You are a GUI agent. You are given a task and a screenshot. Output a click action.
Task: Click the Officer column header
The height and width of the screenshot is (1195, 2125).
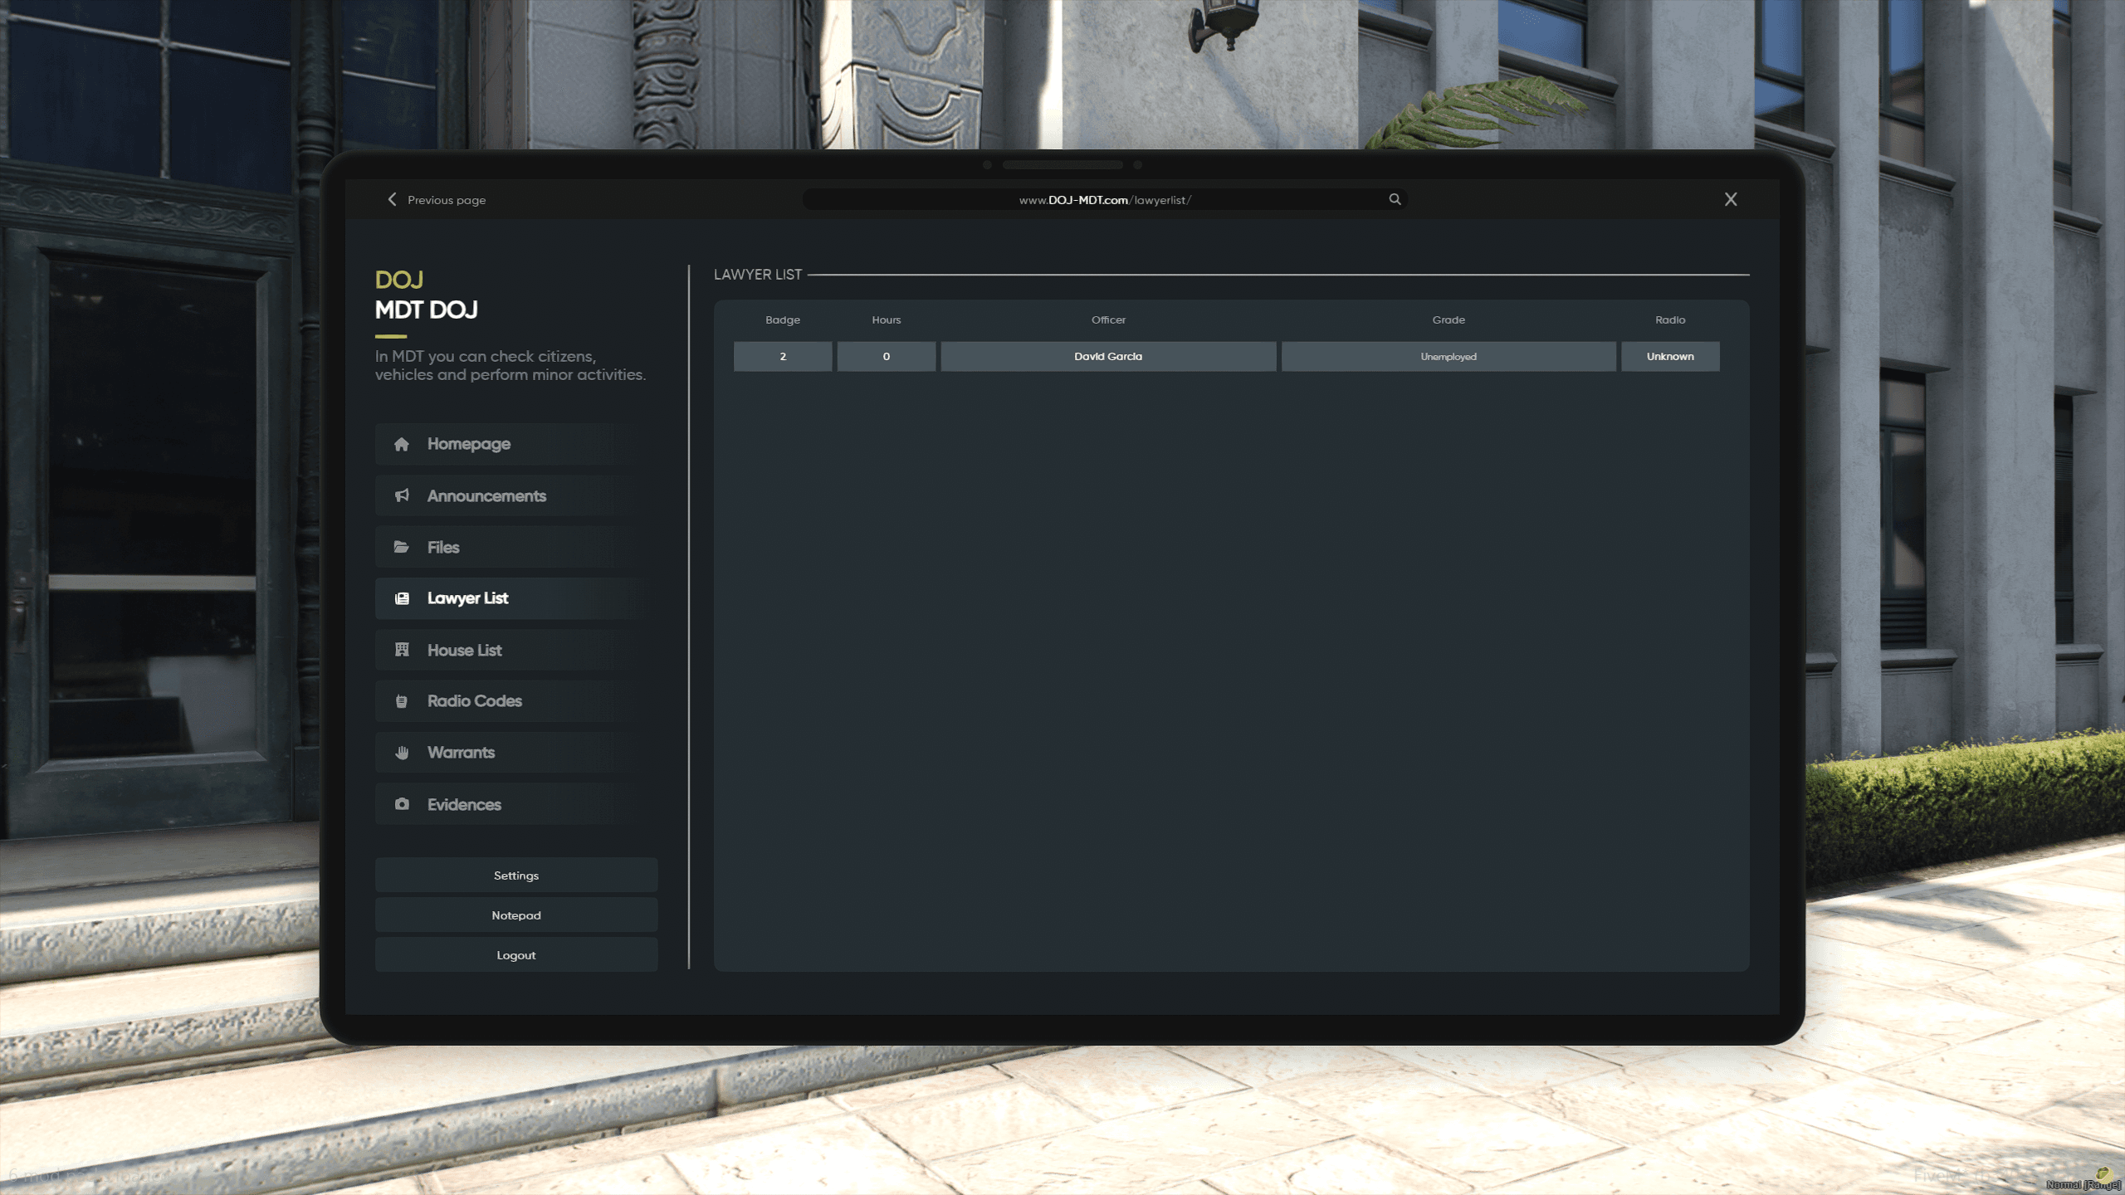pos(1108,319)
